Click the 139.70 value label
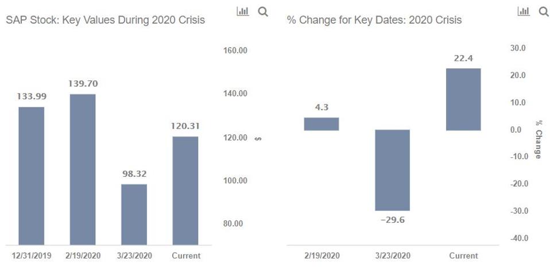550x270 pixels. [x=83, y=84]
